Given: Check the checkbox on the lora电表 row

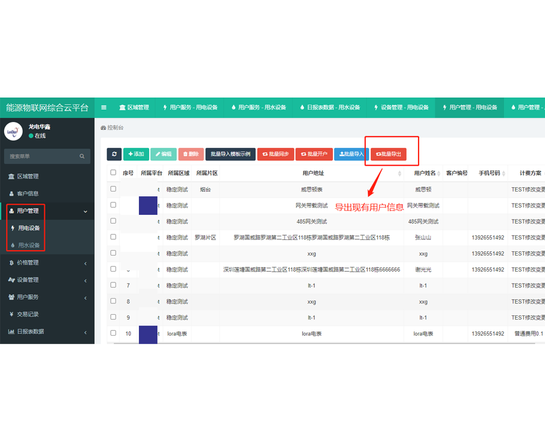Looking at the screenshot, I should [113, 334].
